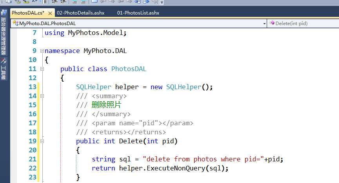Open the 01-PhotosList.ashx tab
This screenshot has width=339, height=183.
(138, 13)
